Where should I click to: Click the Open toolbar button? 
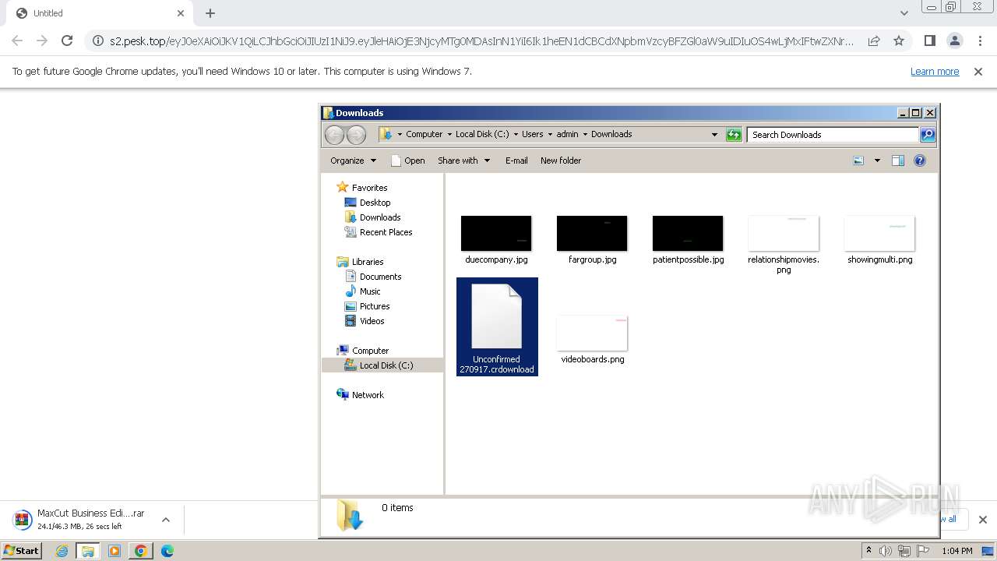[407, 161]
